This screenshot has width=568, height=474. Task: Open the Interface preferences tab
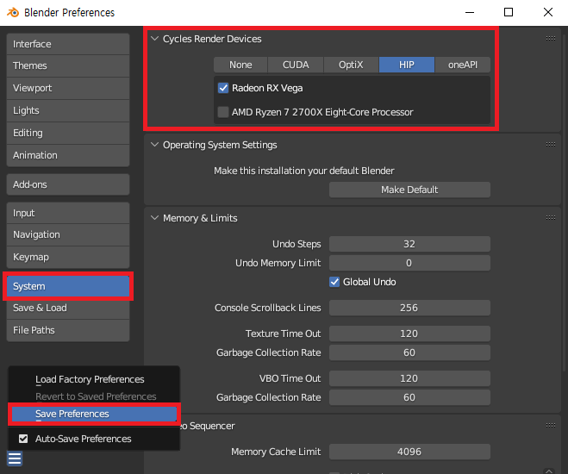68,44
